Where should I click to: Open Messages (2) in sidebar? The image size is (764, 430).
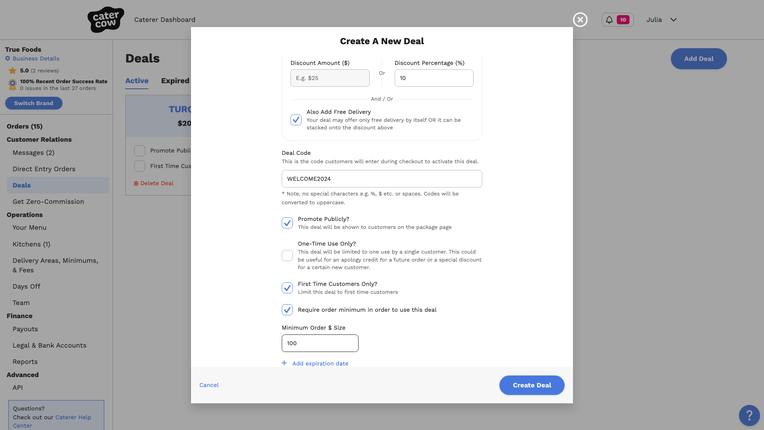pyautogui.click(x=33, y=153)
